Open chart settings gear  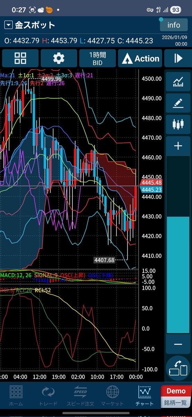59,58
